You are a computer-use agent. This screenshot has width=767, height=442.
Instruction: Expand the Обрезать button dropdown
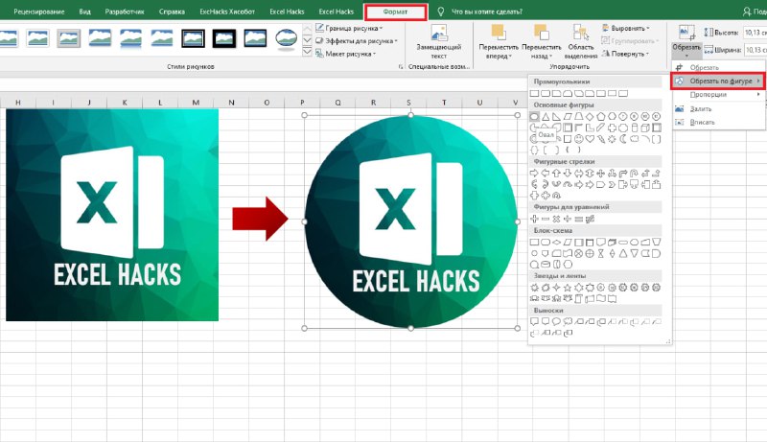(686, 53)
